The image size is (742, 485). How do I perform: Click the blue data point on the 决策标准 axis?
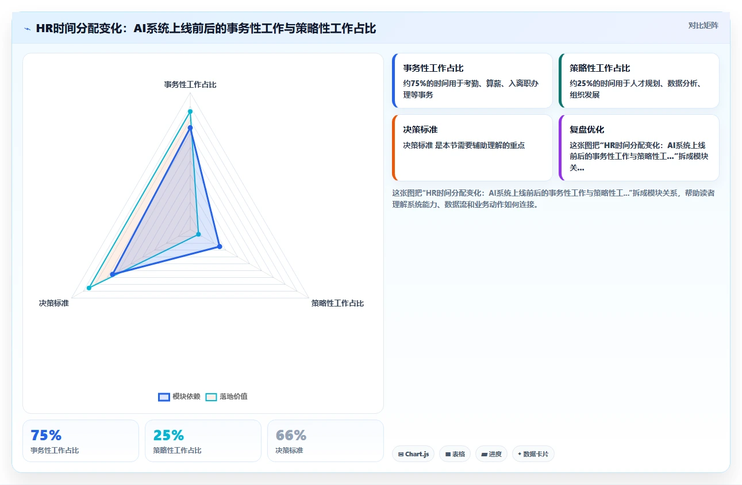point(113,274)
